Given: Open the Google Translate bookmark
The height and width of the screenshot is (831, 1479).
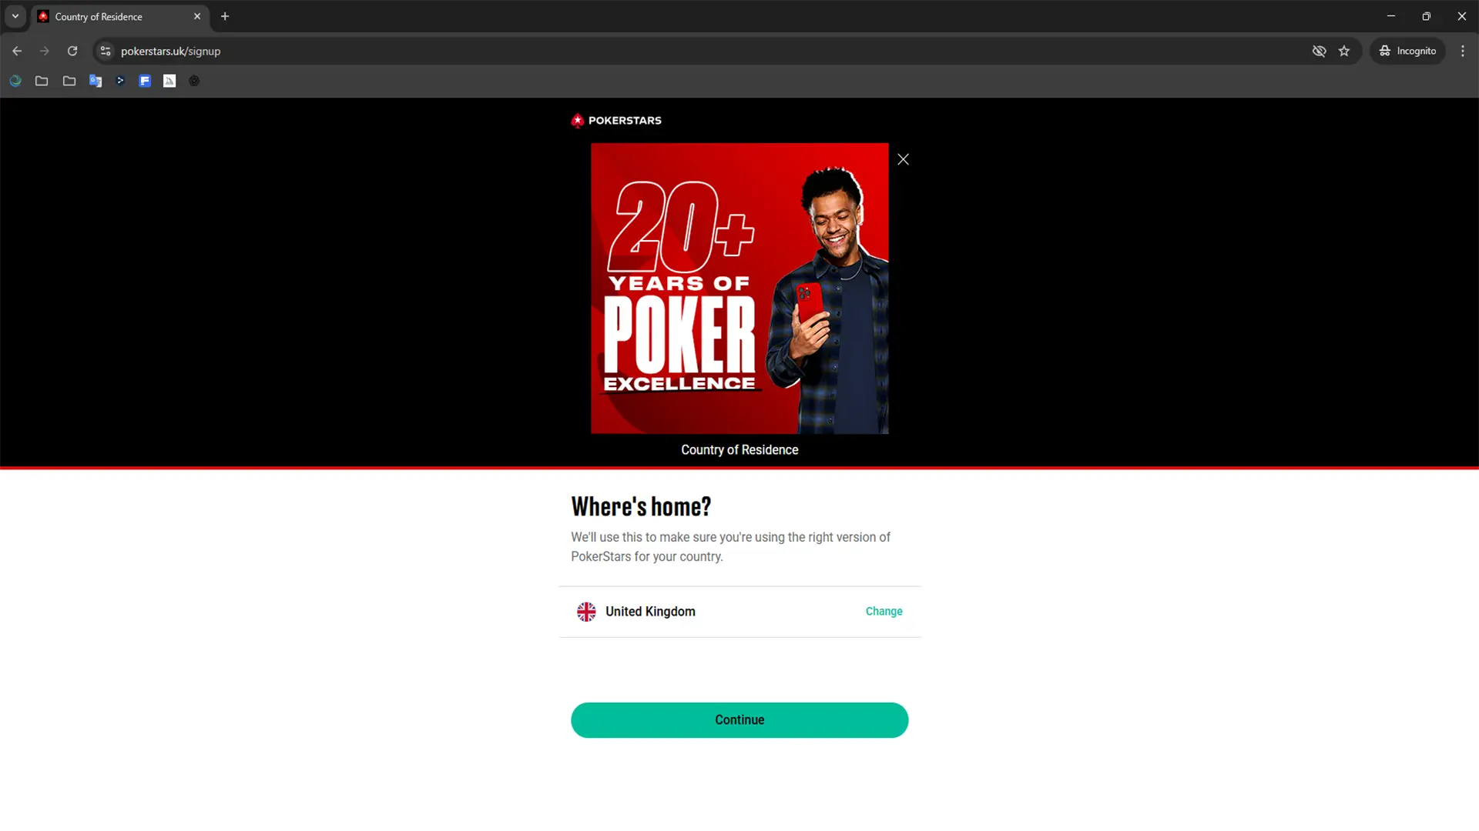Looking at the screenshot, I should coord(96,81).
